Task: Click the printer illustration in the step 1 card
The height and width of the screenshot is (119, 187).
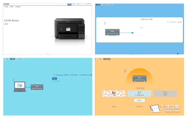Action: pyautogui.click(x=112, y=32)
